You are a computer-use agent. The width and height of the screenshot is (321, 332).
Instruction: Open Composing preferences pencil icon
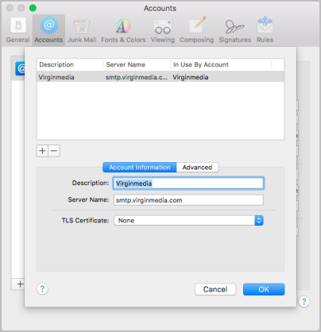tap(196, 30)
